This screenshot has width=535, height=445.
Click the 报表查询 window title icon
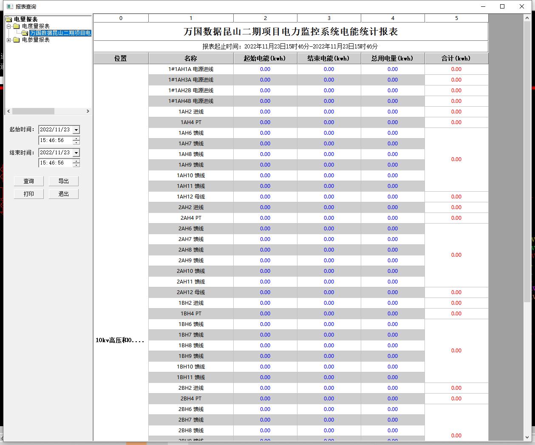coord(10,6)
